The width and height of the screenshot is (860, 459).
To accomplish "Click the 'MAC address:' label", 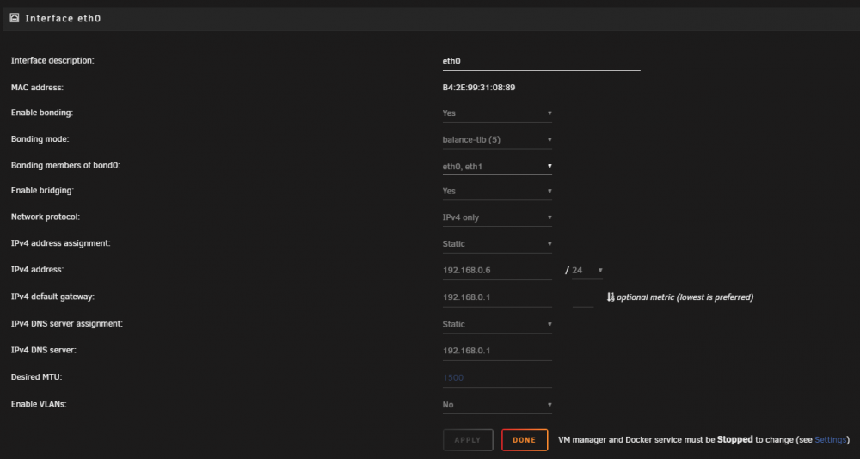I will [37, 87].
